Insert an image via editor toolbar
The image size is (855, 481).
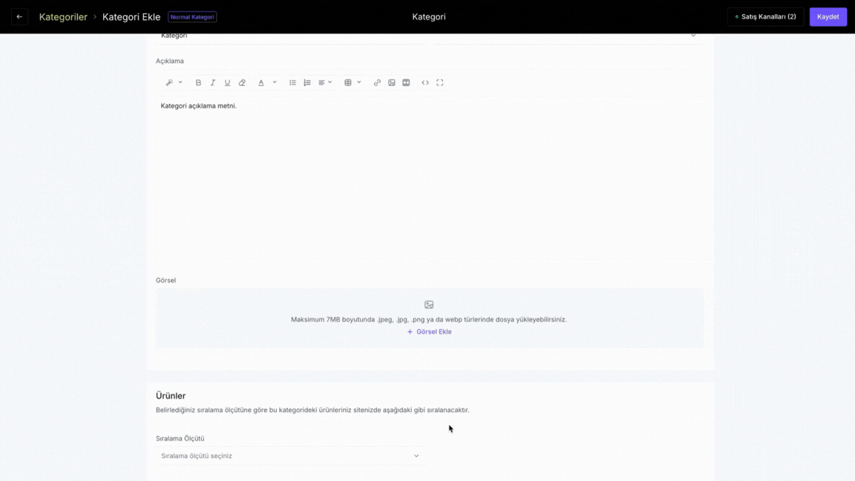[x=392, y=83]
